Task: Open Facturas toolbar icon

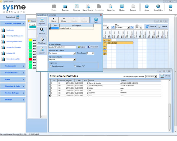Action: pos(133,8)
